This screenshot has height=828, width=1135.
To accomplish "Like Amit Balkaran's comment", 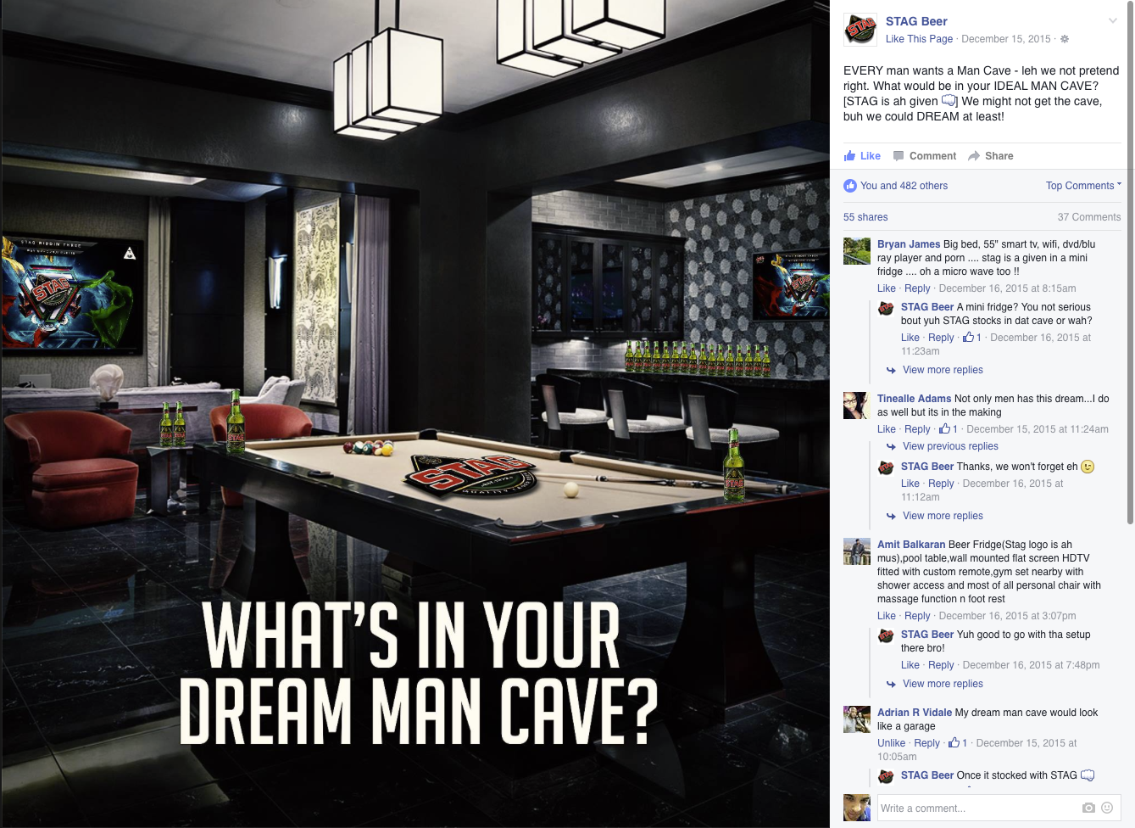I will pos(887,616).
